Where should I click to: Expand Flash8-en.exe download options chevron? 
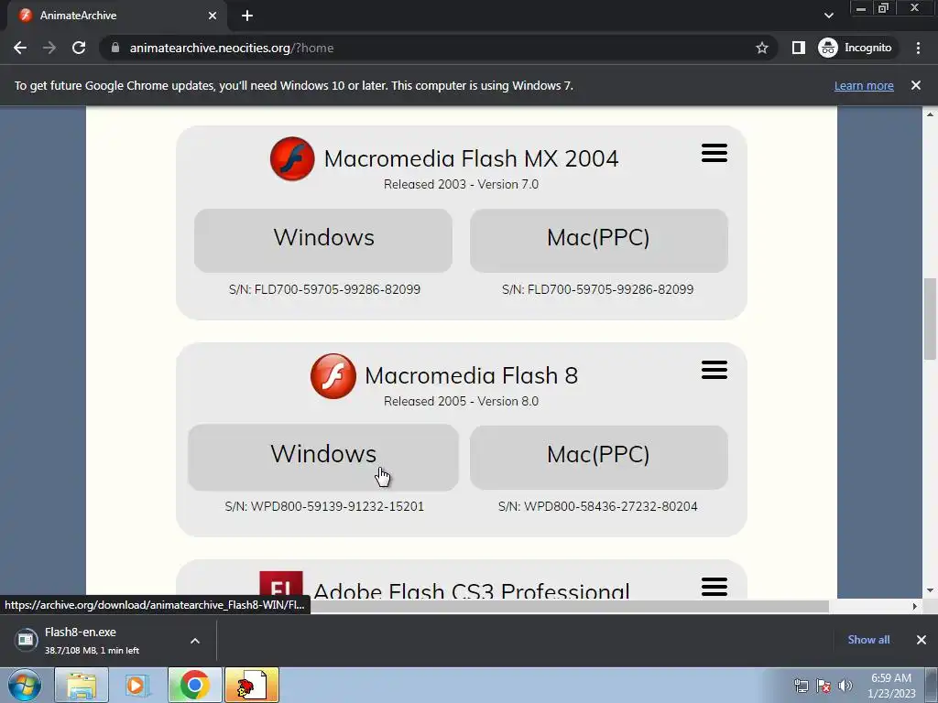[195, 641]
